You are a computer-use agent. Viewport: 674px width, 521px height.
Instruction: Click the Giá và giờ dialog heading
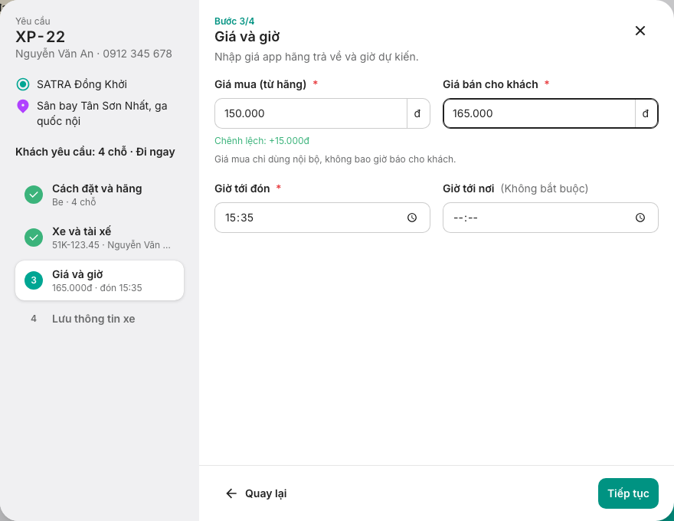tap(247, 37)
